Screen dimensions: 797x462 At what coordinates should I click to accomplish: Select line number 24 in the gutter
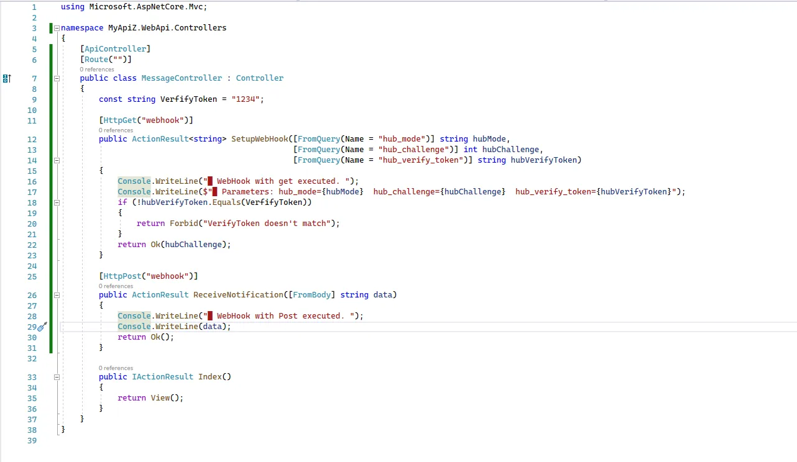tap(32, 266)
